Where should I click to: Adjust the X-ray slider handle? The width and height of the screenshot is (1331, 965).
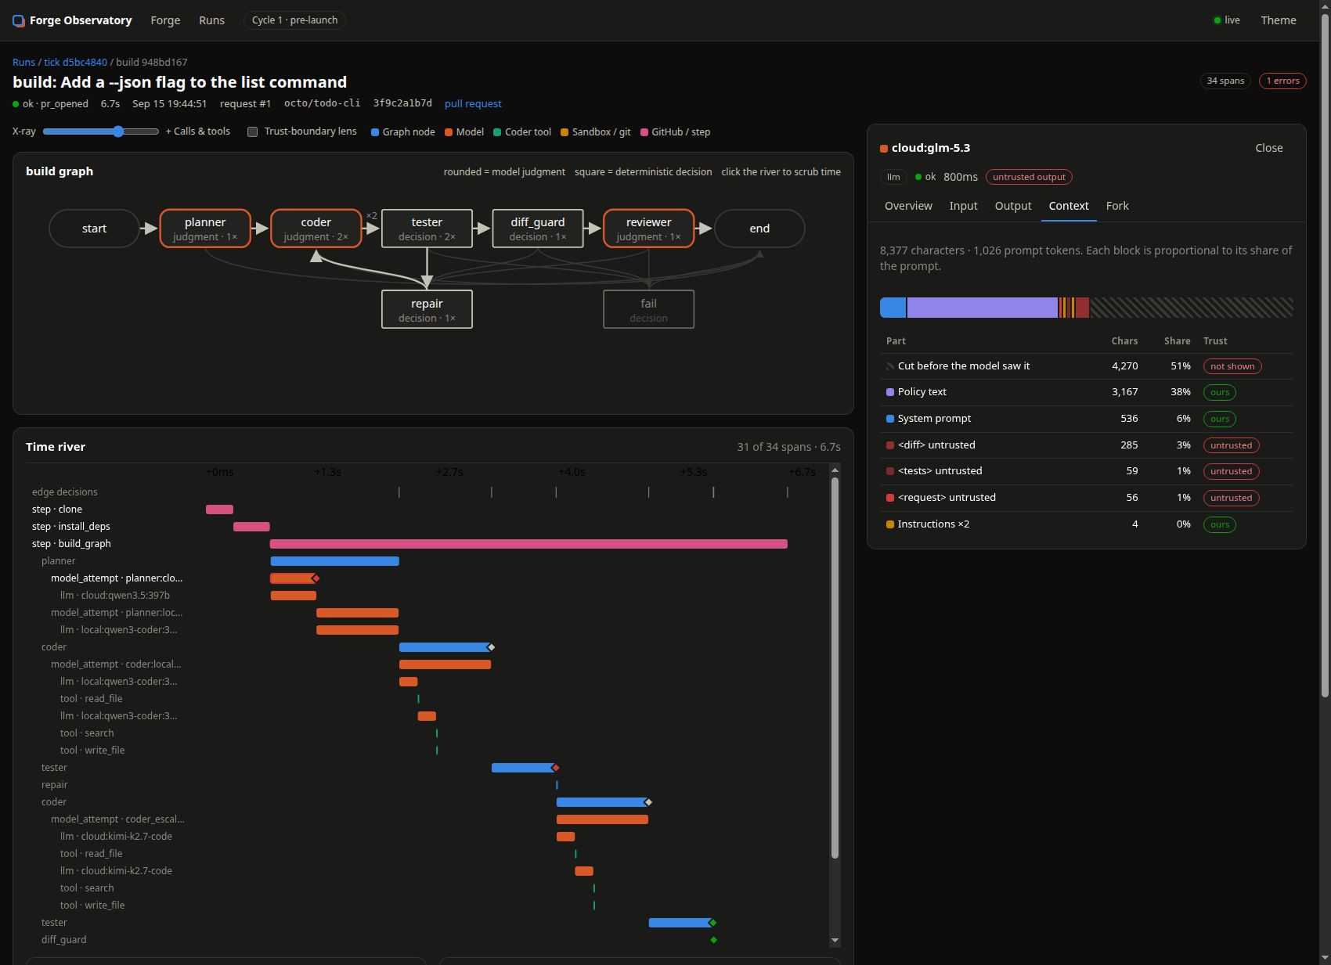click(118, 131)
